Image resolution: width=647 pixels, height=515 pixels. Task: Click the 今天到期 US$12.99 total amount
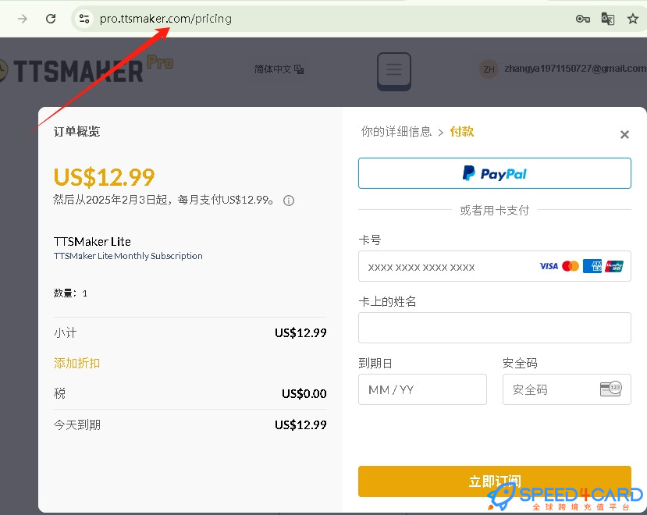pyautogui.click(x=300, y=424)
